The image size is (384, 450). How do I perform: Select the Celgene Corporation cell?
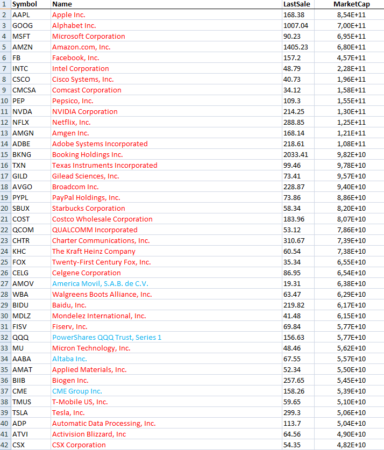167,273
